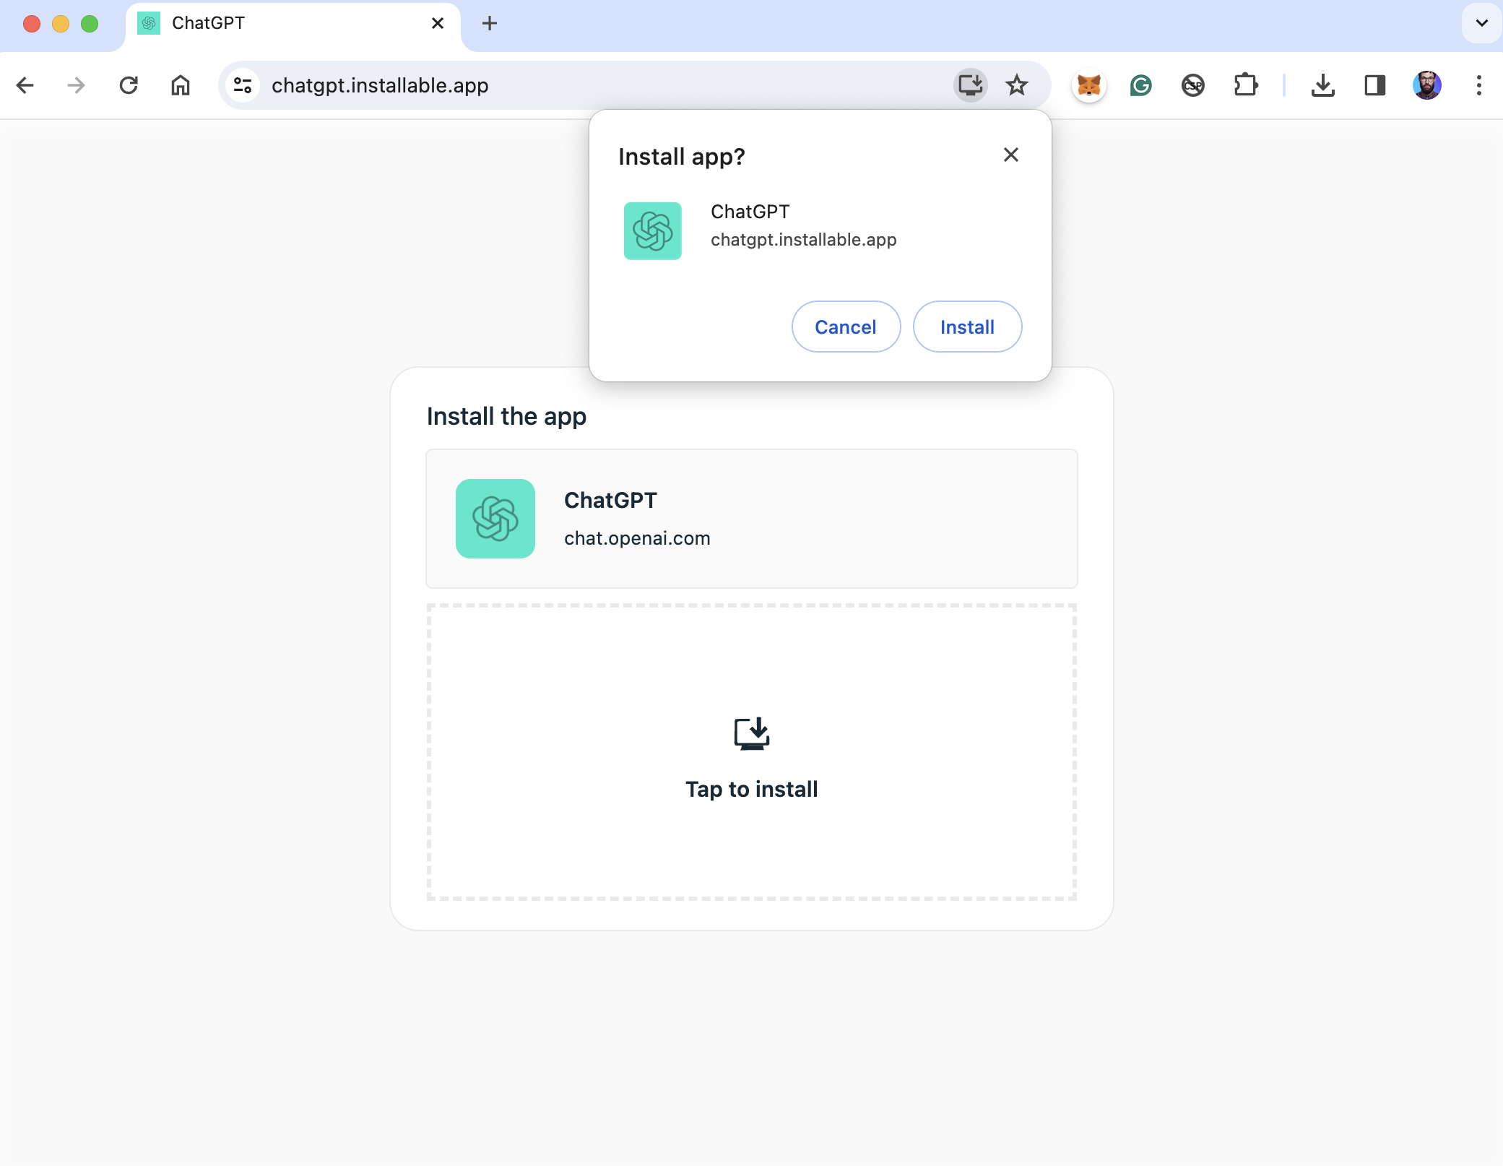Close the ChatGPT tab
This screenshot has width=1503, height=1166.
438,23
